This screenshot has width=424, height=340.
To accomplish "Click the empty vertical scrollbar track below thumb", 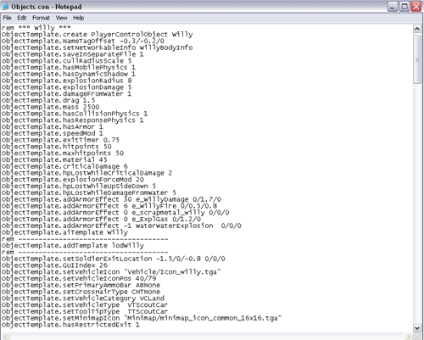I will click(x=417, y=203).
